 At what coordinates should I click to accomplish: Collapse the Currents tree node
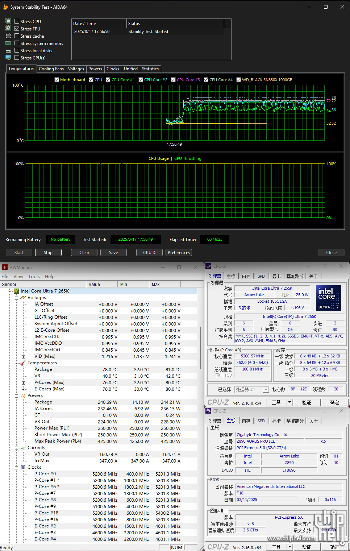(17, 448)
